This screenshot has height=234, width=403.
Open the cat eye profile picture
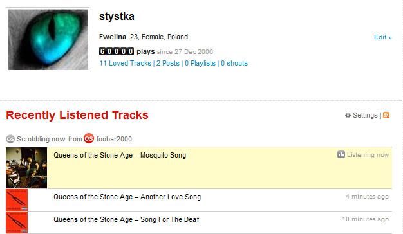48,39
